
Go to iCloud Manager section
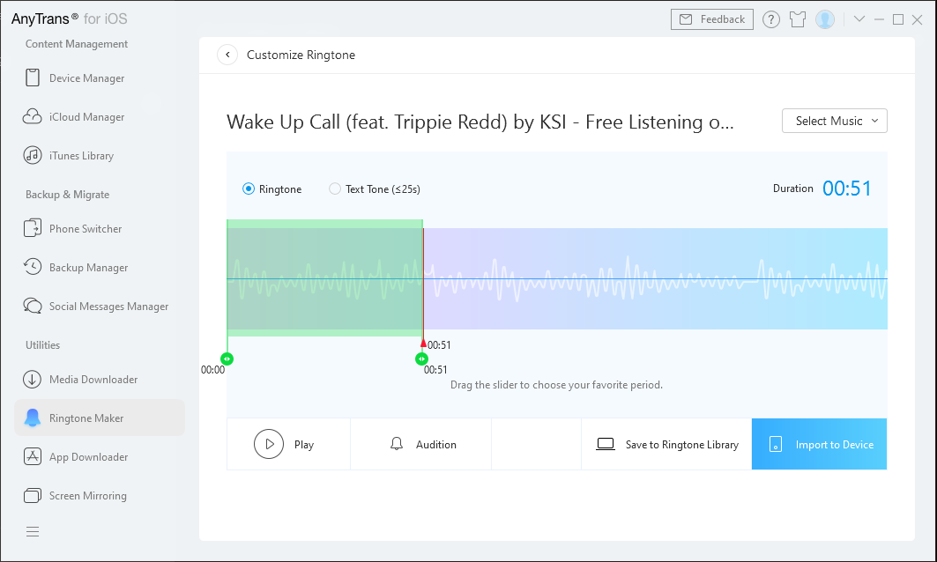pyautogui.click(x=86, y=117)
